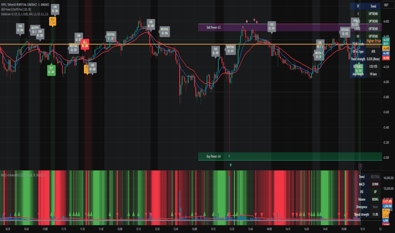Click the 12:00 time axis label

click(120, 229)
